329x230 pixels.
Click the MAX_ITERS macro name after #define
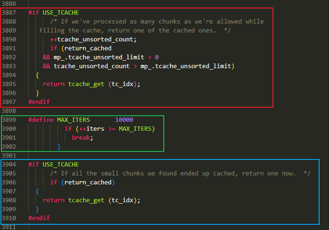(73, 120)
